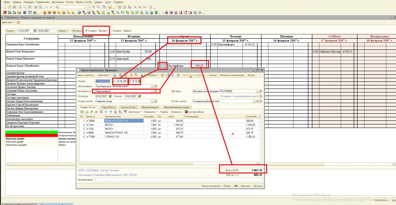Select the Создать "Задачи" radio button

tap(112, 30)
